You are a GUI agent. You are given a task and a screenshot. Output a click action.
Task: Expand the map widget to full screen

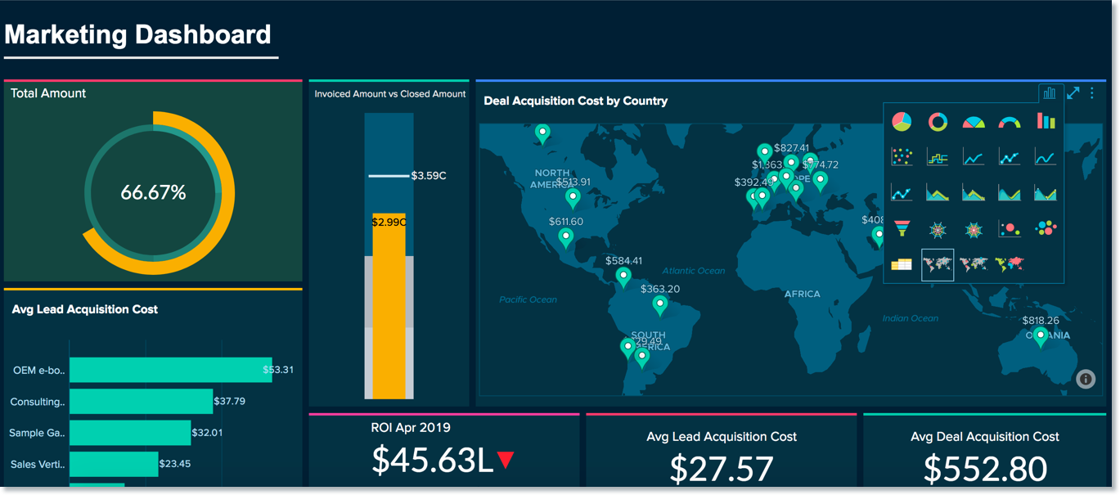pyautogui.click(x=1073, y=92)
